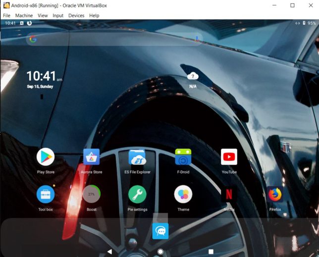Open the Machine menu
319x257 pixels.
tap(24, 15)
